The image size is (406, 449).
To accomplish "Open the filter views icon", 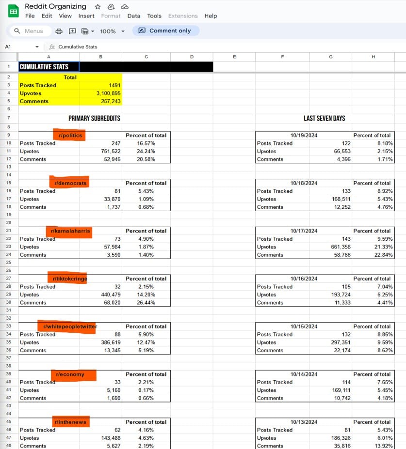I will tap(85, 31).
